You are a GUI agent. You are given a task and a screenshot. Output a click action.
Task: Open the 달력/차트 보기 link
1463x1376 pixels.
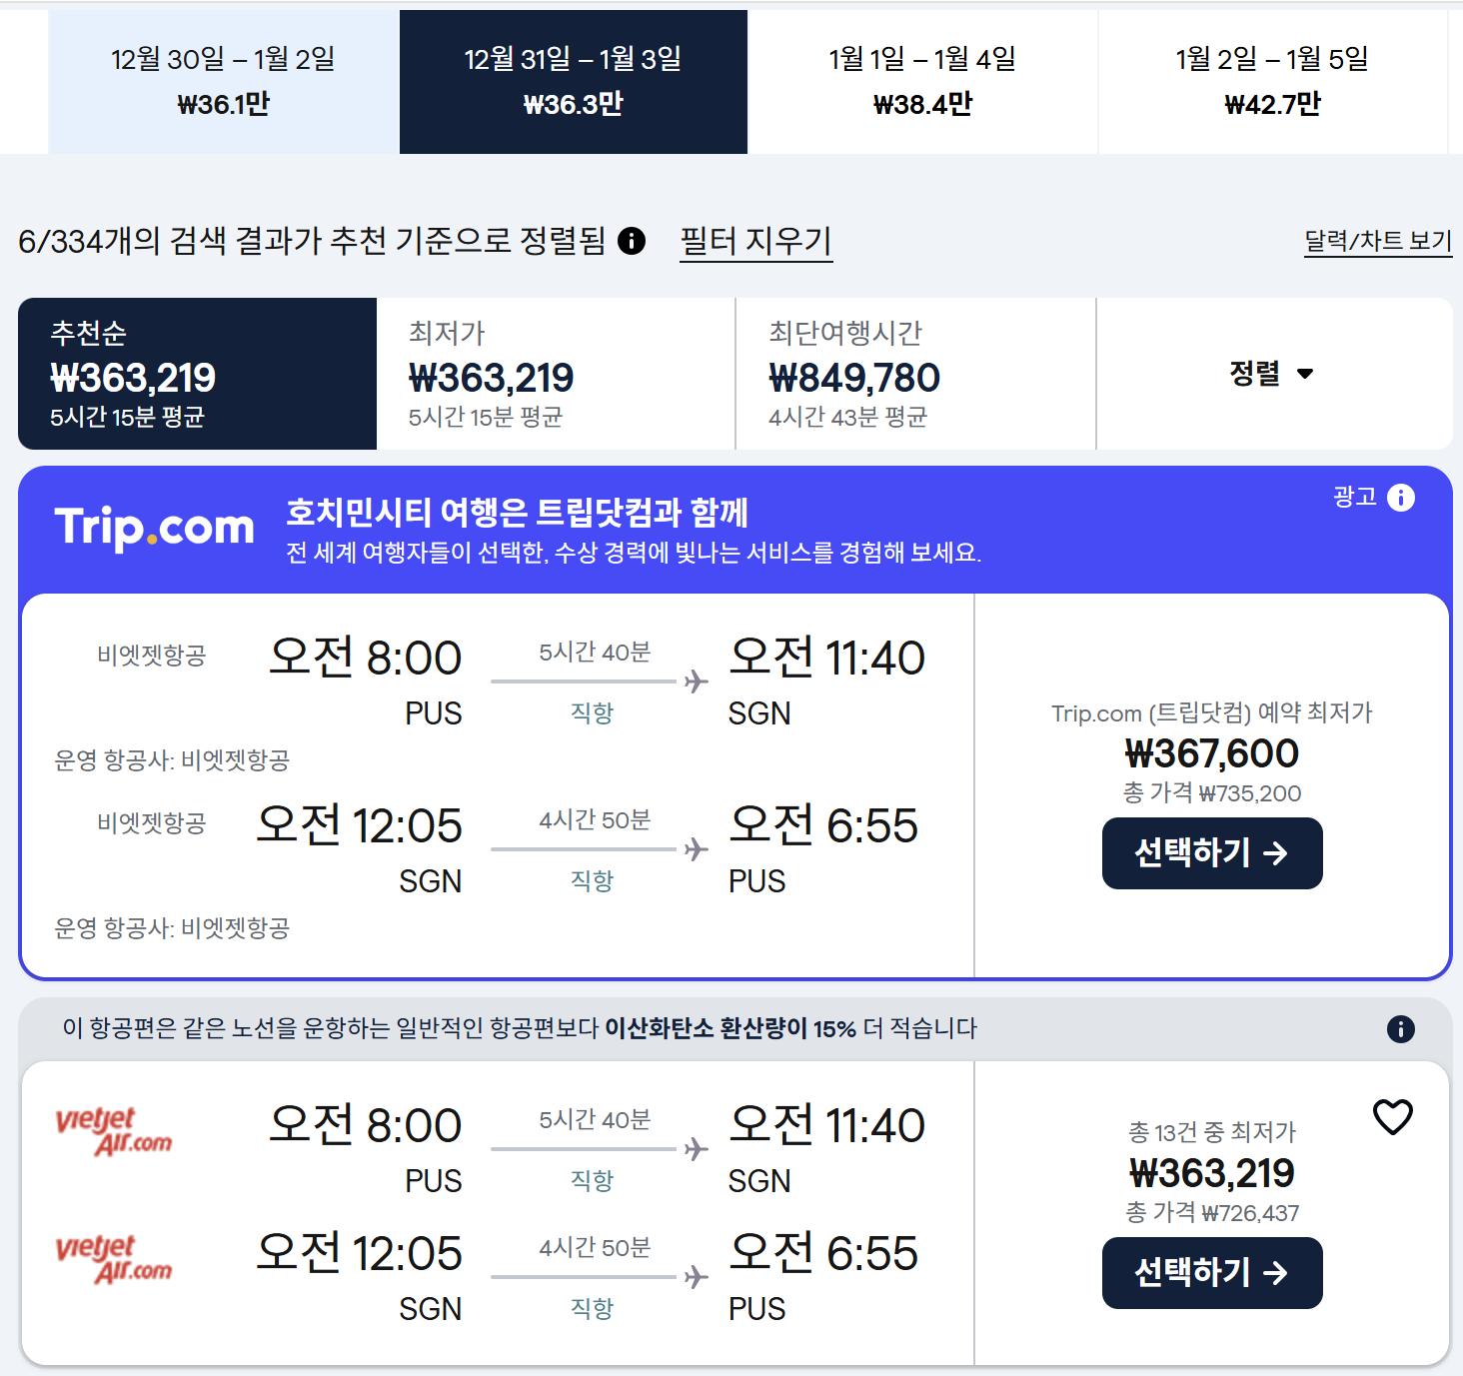tap(1377, 241)
